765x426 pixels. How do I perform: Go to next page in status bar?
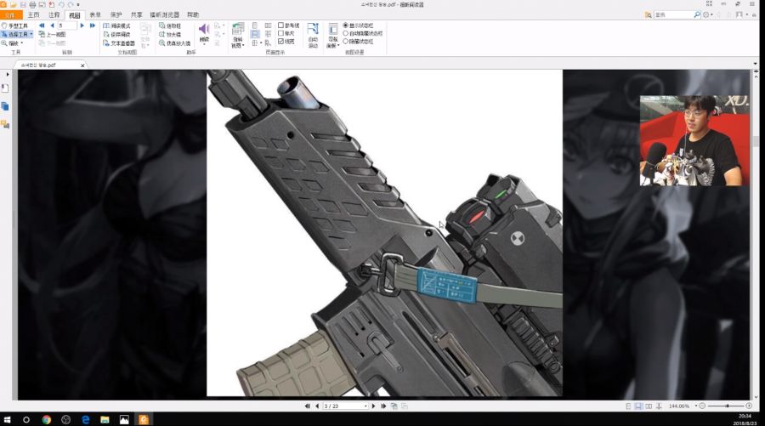(374, 406)
